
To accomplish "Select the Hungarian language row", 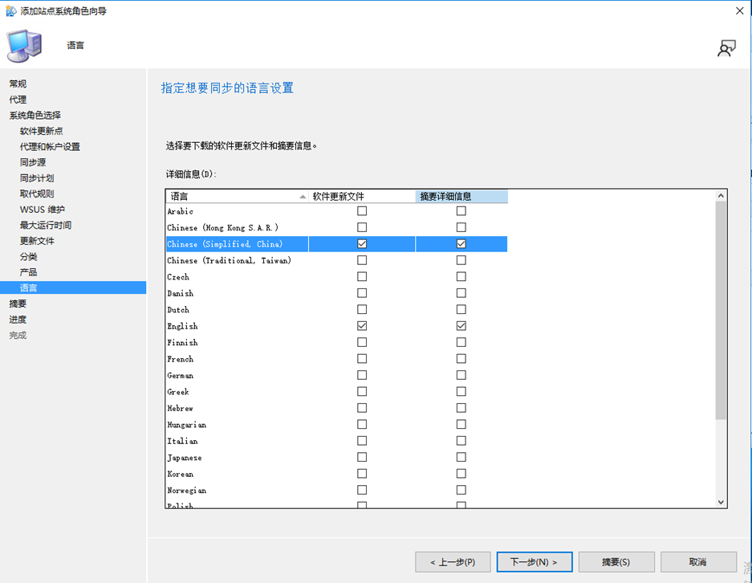I will tap(336, 425).
